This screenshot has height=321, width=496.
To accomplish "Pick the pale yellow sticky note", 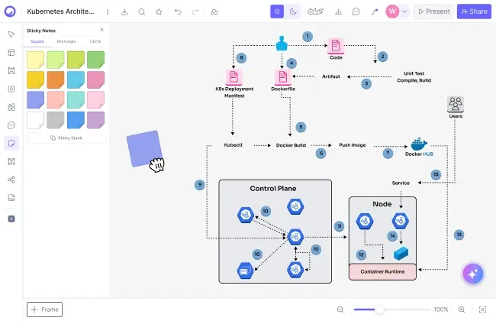I will pos(35,60).
